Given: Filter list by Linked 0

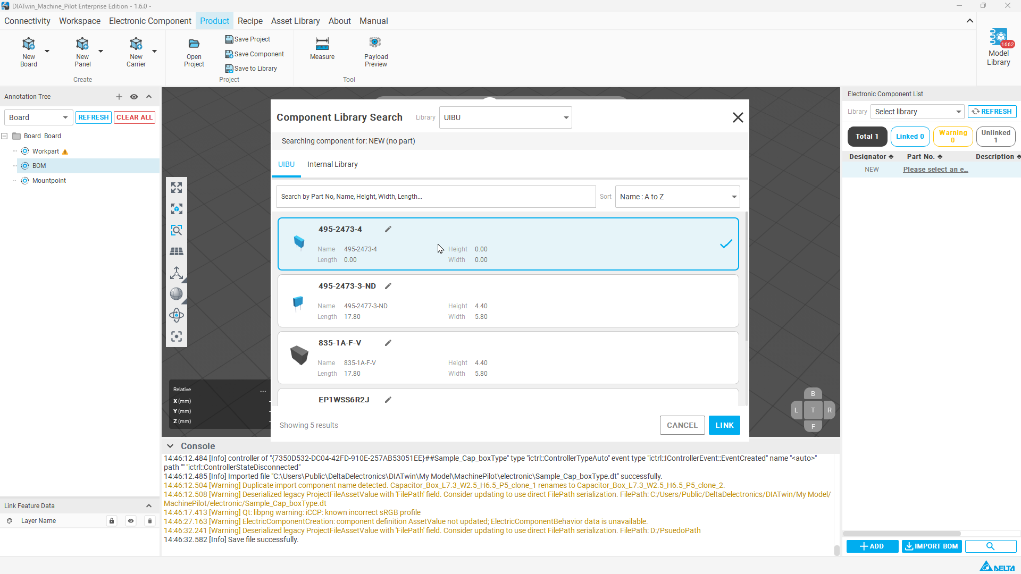Looking at the screenshot, I should pyautogui.click(x=910, y=137).
